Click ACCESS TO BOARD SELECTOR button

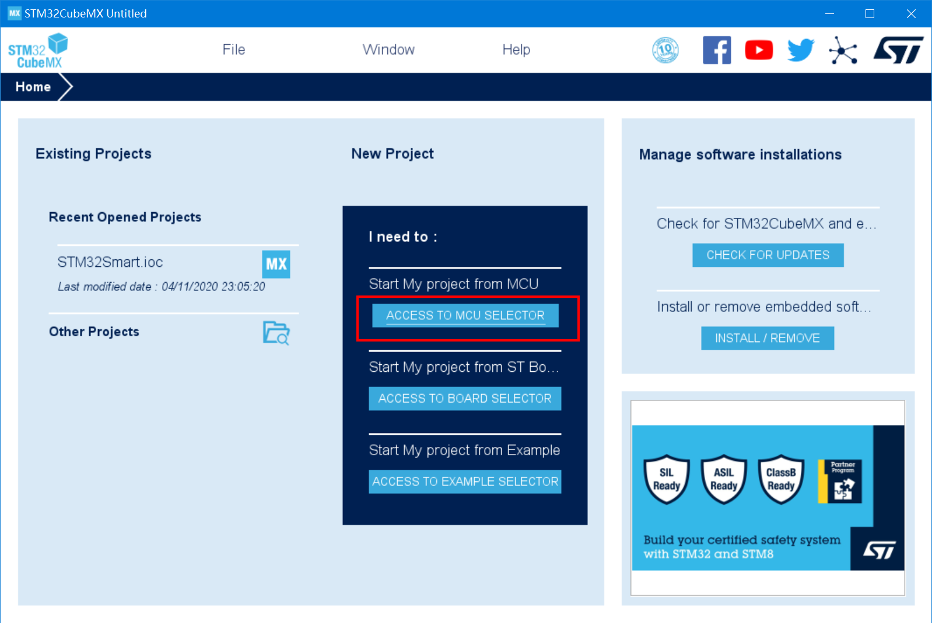465,399
